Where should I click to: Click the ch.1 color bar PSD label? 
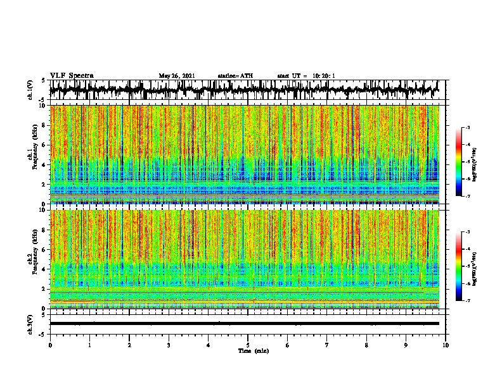(475, 164)
